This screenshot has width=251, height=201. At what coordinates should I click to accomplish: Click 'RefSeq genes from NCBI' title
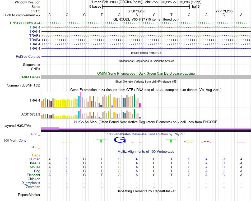tap(146, 53)
